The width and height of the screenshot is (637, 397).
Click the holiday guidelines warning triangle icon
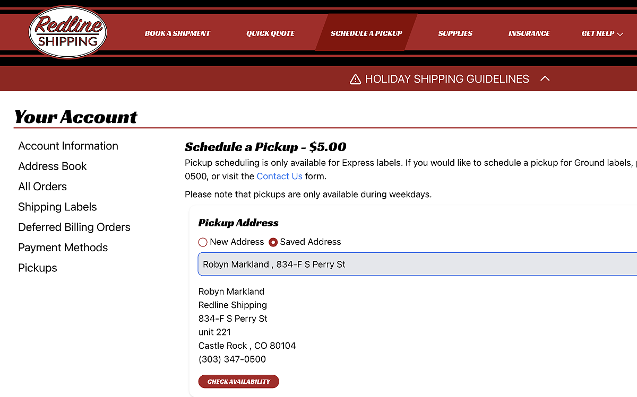point(356,80)
